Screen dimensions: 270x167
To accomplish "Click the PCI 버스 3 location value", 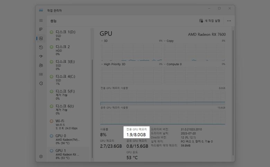I will (197, 141).
